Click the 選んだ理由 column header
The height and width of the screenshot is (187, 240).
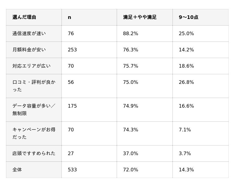34,17
